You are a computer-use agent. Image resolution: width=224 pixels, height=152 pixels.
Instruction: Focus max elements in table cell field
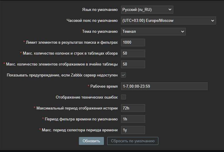pyautogui.click(x=133, y=64)
